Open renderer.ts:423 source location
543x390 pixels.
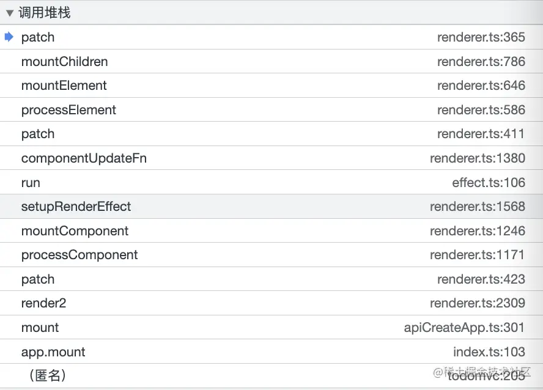[x=481, y=279]
